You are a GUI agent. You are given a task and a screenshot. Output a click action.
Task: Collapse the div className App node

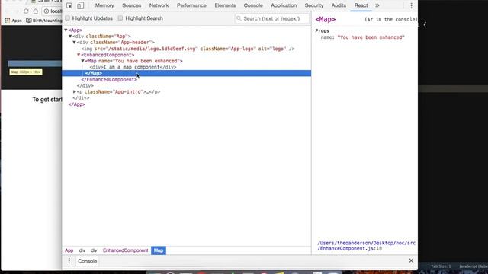point(70,37)
